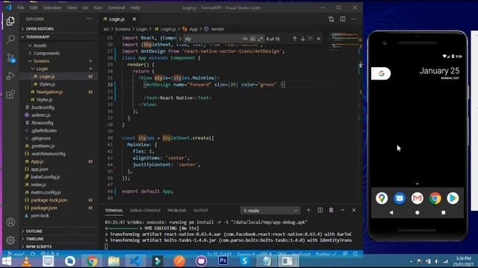The width and height of the screenshot is (478, 268).
Task: Open the Manage gear icon
Action: point(10,240)
